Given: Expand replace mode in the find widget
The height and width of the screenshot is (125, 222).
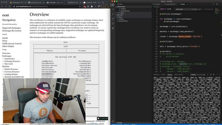Looking at the screenshot, I should [175, 9].
